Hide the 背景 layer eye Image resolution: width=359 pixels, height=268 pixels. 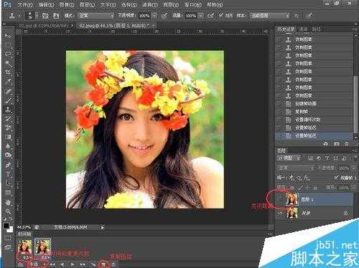click(x=279, y=213)
